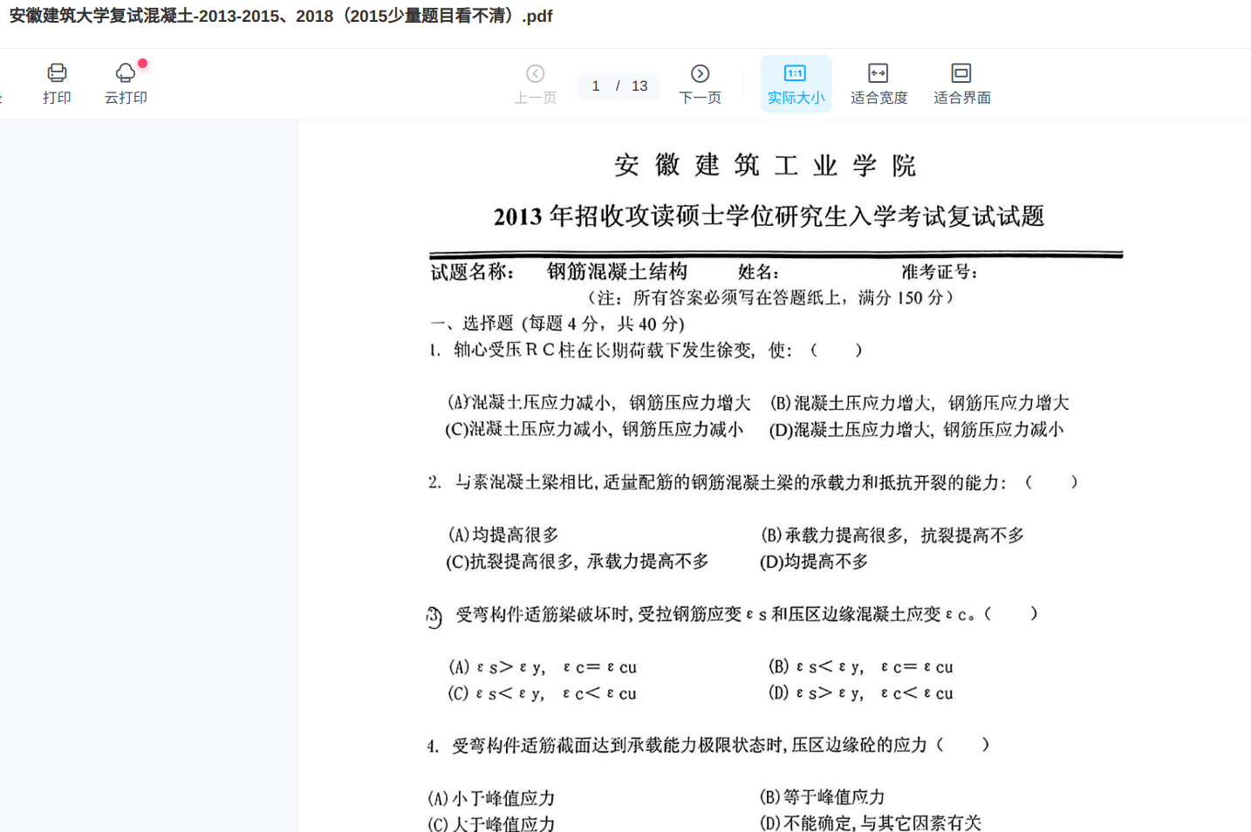Click the circled number 3 question marker
This screenshot has width=1251, height=832.
[x=434, y=617]
